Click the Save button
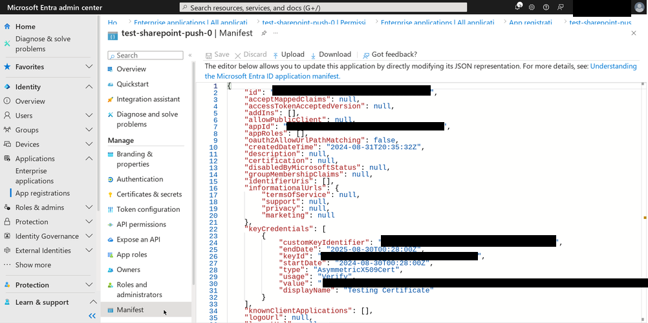 (x=217, y=54)
